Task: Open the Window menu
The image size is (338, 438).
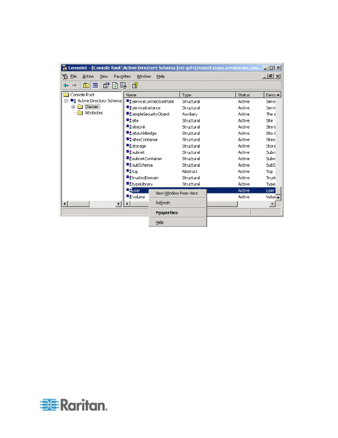Action: pyautogui.click(x=144, y=77)
